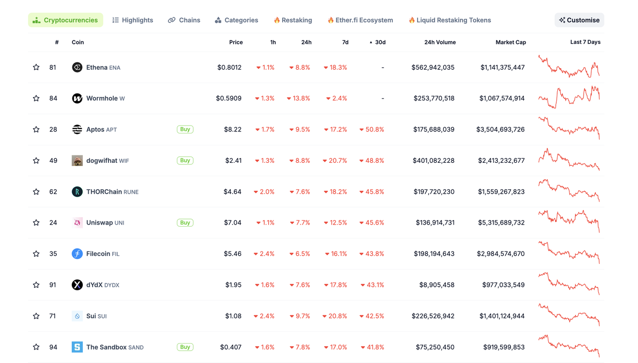Click the dYdX coin logo icon

click(x=77, y=285)
